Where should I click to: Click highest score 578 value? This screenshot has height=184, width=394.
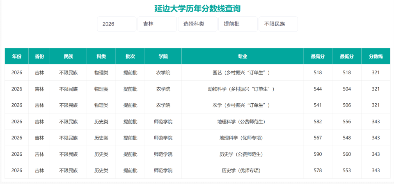click(x=318, y=170)
